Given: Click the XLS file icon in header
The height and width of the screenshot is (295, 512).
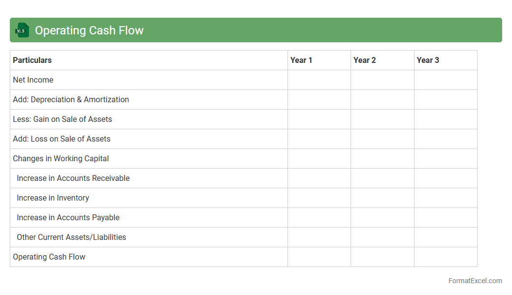Looking at the screenshot, I should point(22,30).
